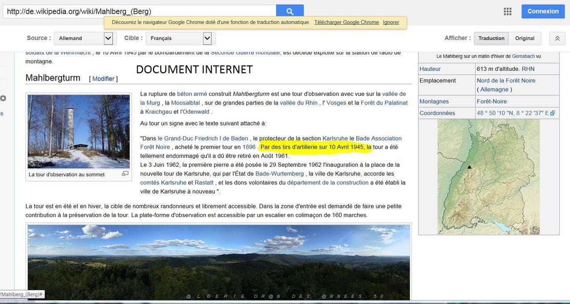Follow the Allemagne link in infobox
Viewport: 570px width, 304px height.
(494, 89)
